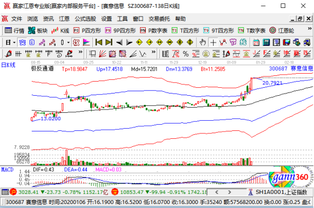314x208 pixels.
Task: Click the yellow diamond vertical expand icon
Action: (190, 43)
